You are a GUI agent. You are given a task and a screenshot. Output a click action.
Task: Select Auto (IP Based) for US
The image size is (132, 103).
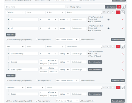(x=89, y=30)
